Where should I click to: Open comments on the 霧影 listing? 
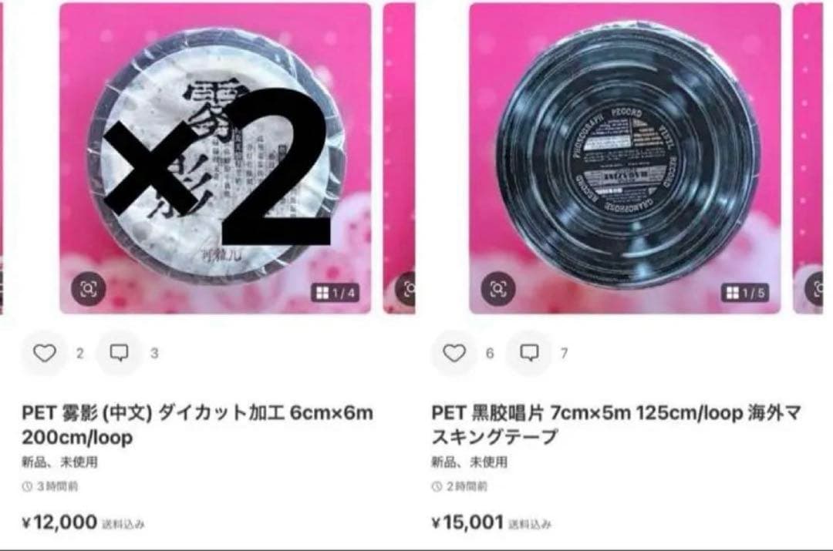[119, 352]
